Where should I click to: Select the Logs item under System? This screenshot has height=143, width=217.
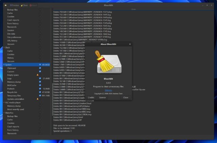(x=9, y=78)
